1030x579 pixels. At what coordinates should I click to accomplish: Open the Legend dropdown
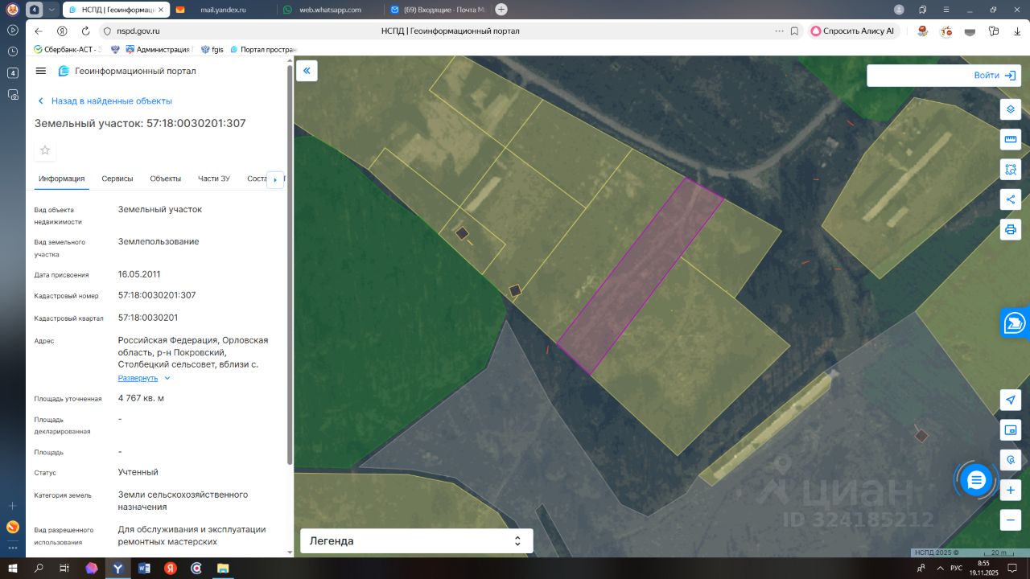pos(416,541)
